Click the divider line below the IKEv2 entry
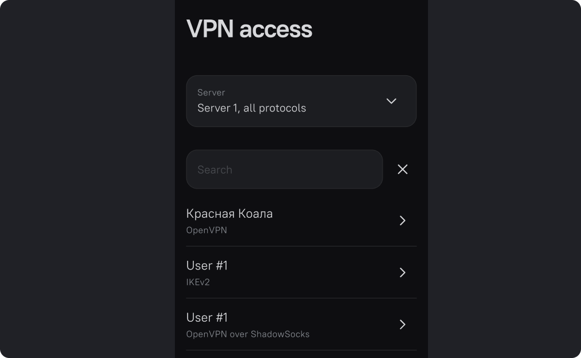This screenshot has height=358, width=581. click(301, 298)
